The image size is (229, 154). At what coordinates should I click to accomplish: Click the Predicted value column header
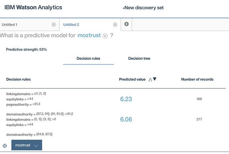coord(132,79)
